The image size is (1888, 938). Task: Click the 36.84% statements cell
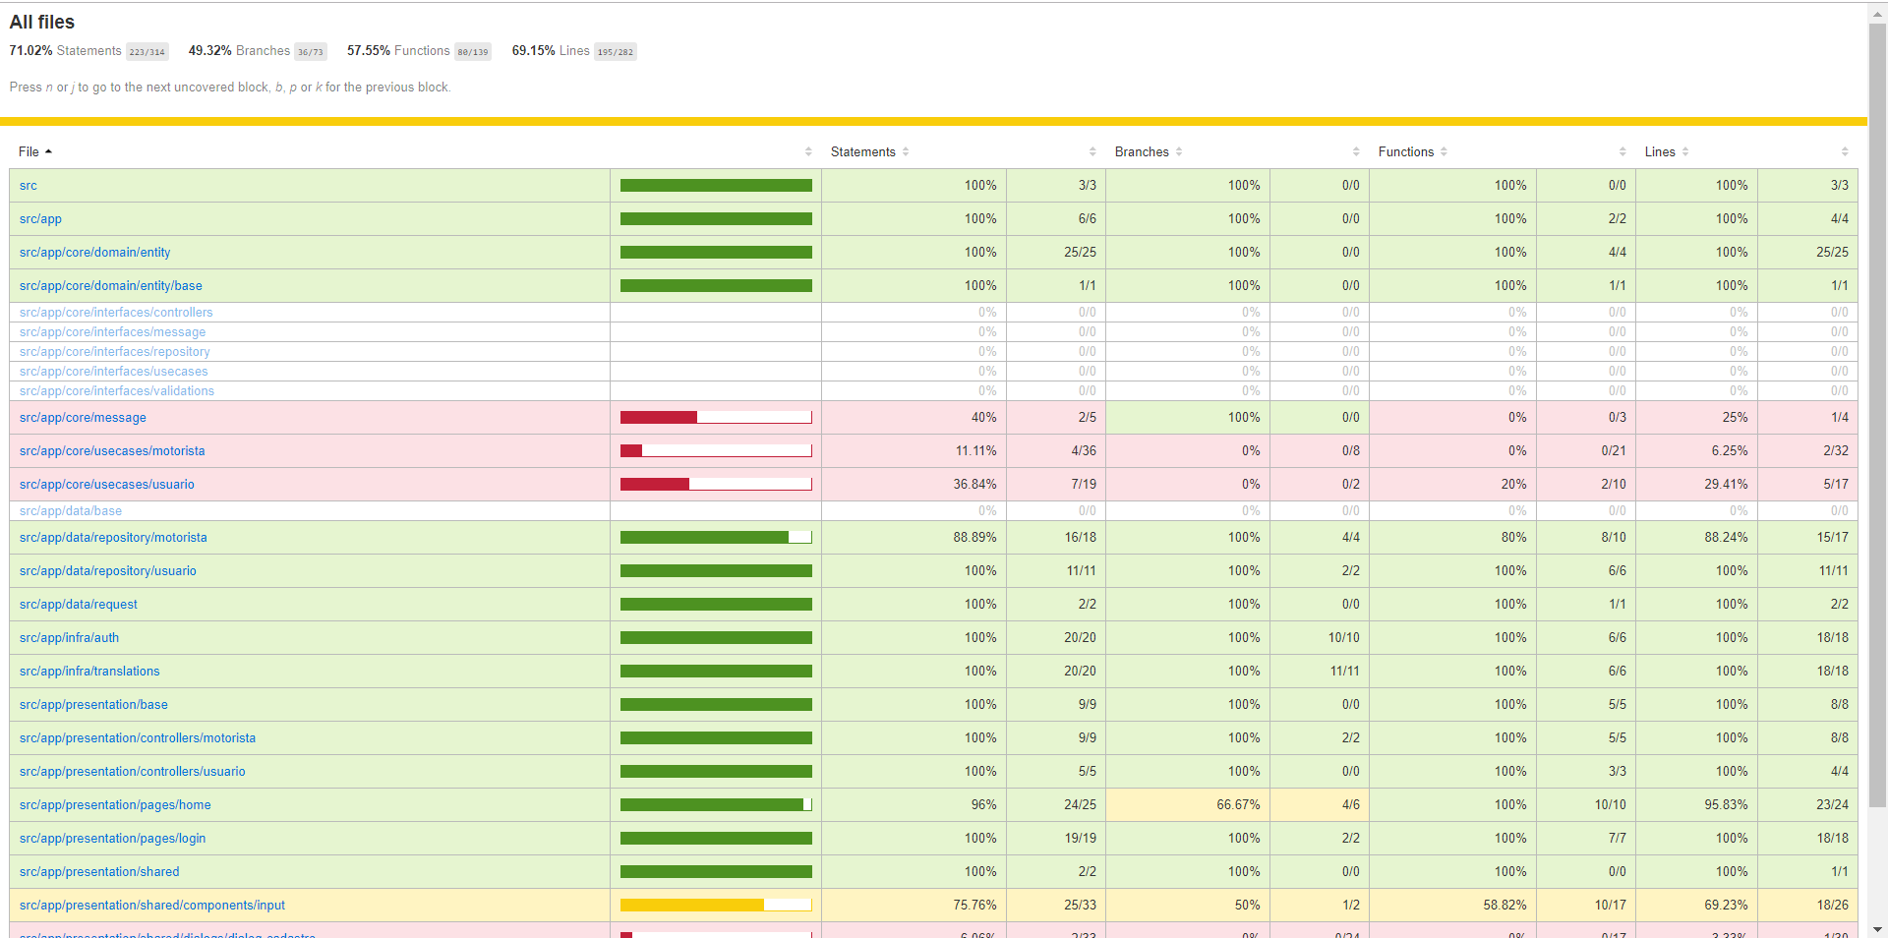[914, 484]
